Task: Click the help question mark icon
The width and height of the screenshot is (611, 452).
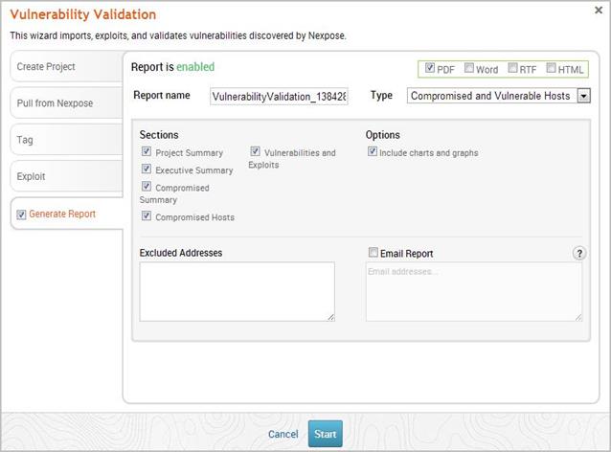Action: pos(579,253)
